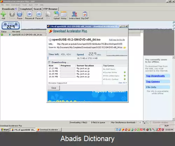
Task: Click the scheduler icon in the status bar
Action: (148, 122)
